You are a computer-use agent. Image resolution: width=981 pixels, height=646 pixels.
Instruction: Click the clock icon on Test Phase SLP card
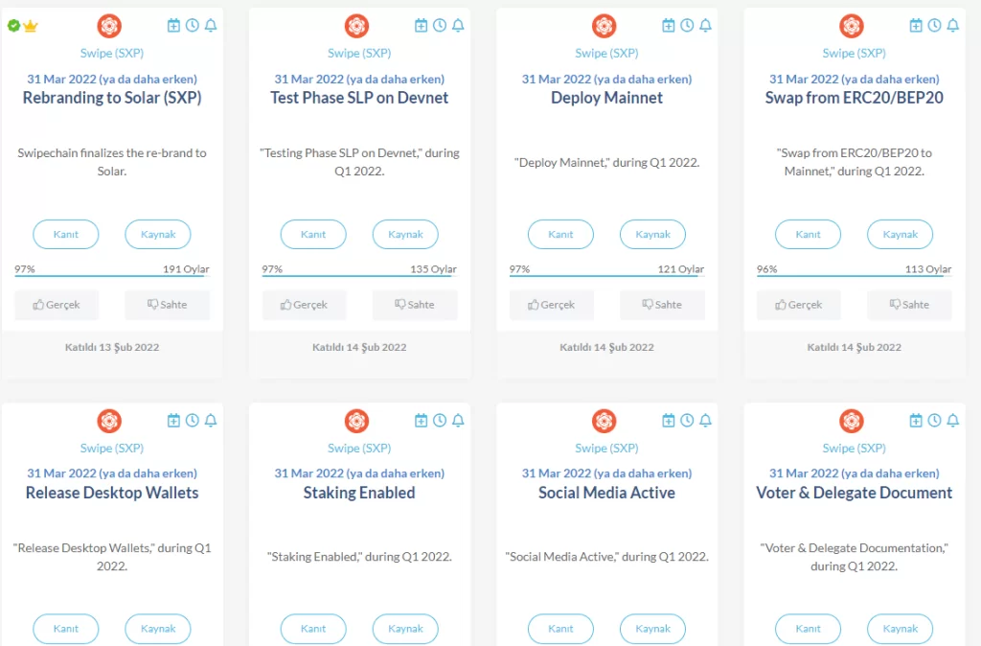[440, 26]
